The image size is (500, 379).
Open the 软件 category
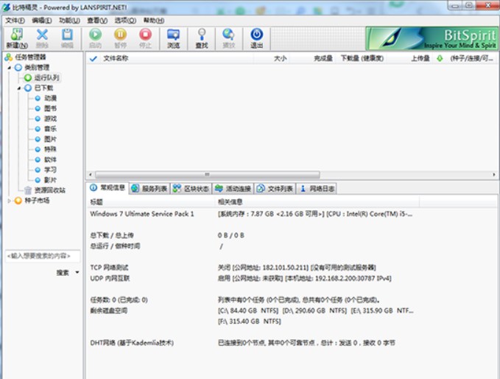[x=46, y=159]
